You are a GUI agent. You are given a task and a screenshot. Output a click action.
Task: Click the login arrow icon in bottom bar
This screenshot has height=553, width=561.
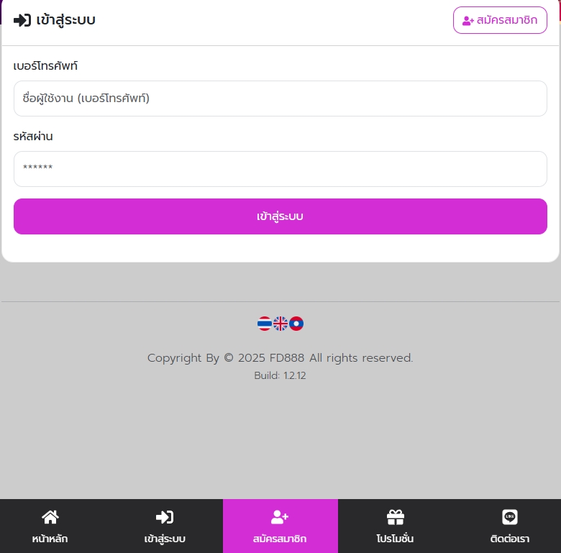[x=165, y=517]
